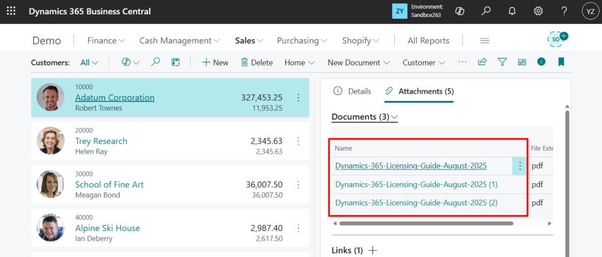Switch to the Details tab
Image resolution: width=602 pixels, height=257 pixels.
click(352, 91)
